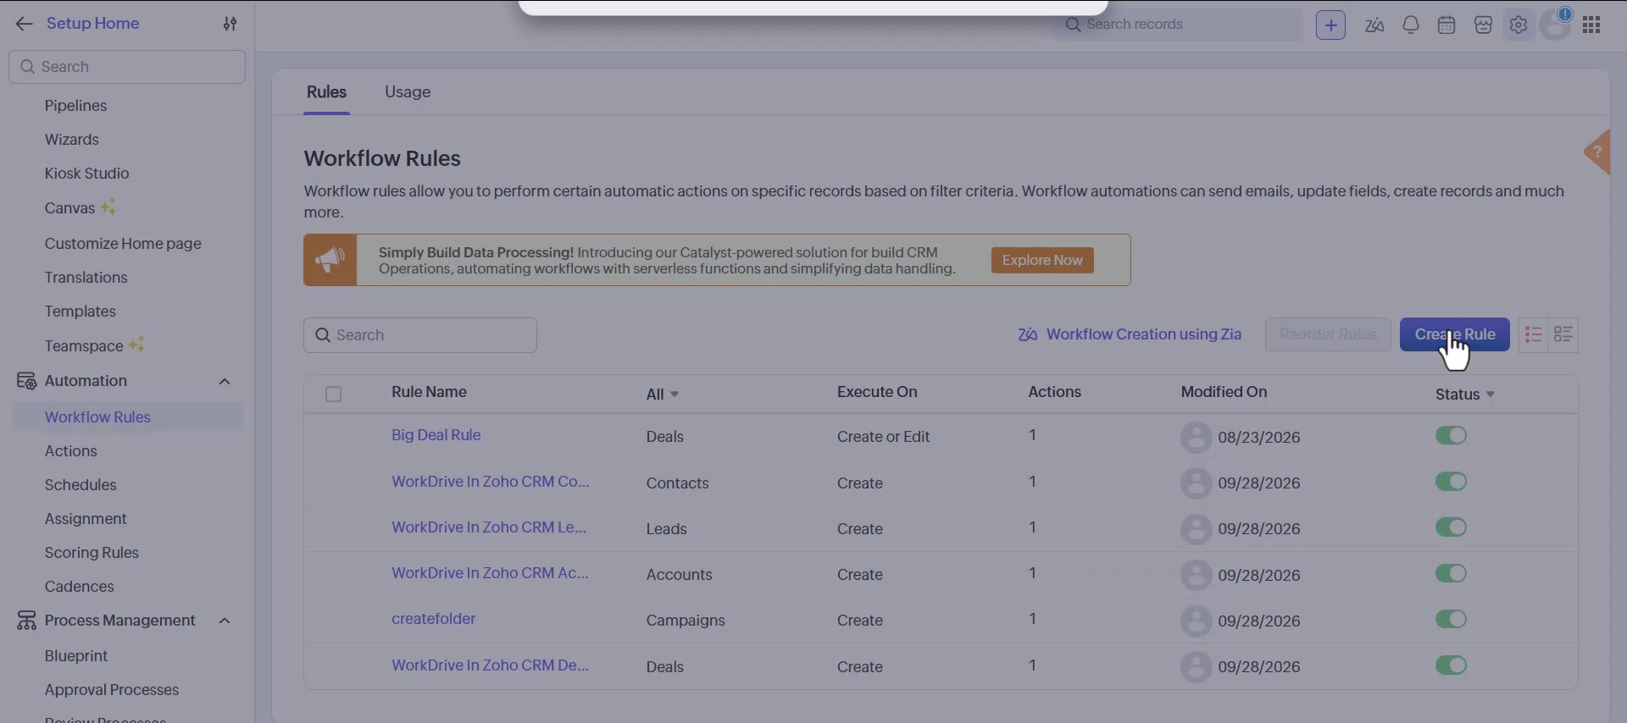The height and width of the screenshot is (723, 1627).
Task: Click the Process Management section icon
Action: 26,621
